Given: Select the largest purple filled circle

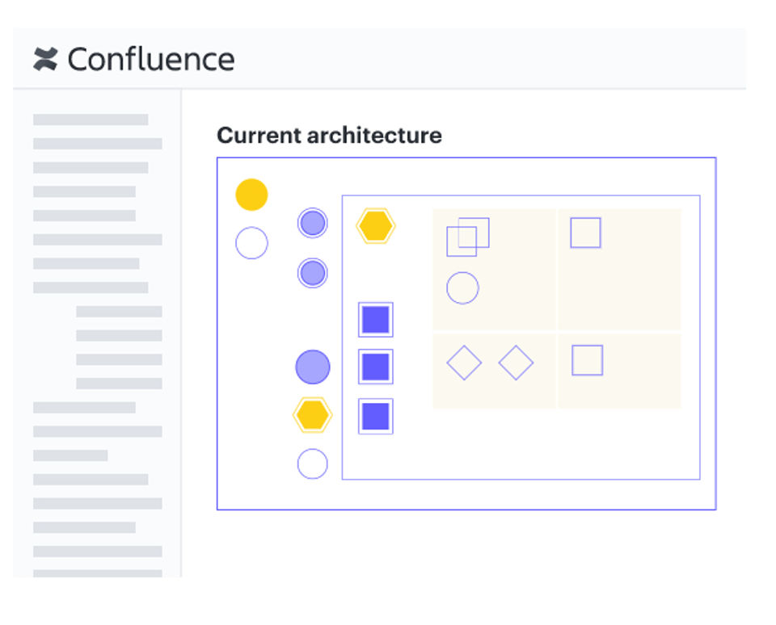Looking at the screenshot, I should click(313, 367).
